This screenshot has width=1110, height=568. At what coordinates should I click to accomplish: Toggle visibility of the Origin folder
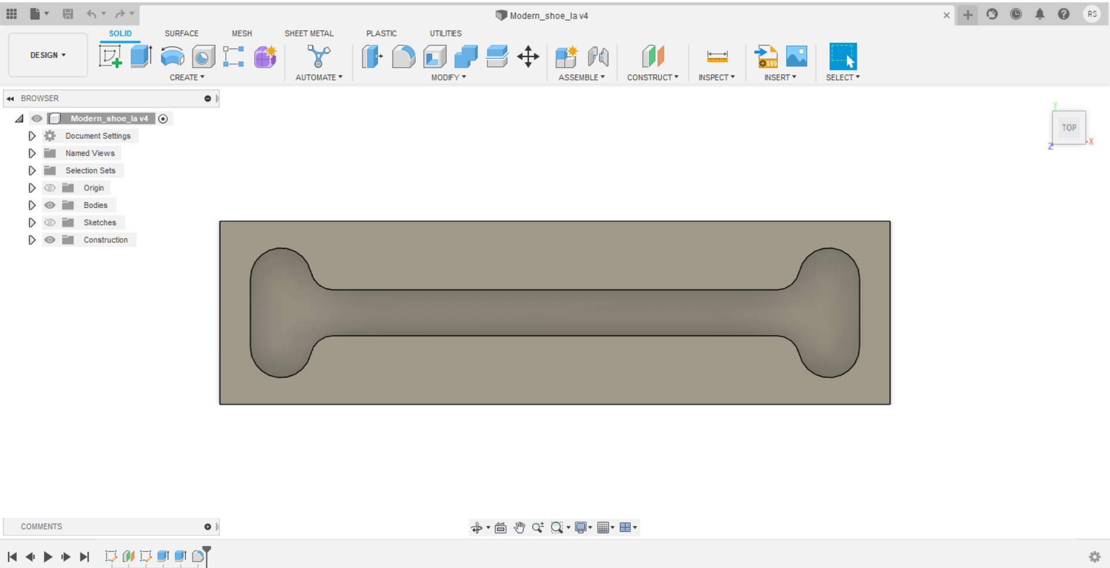pos(50,188)
